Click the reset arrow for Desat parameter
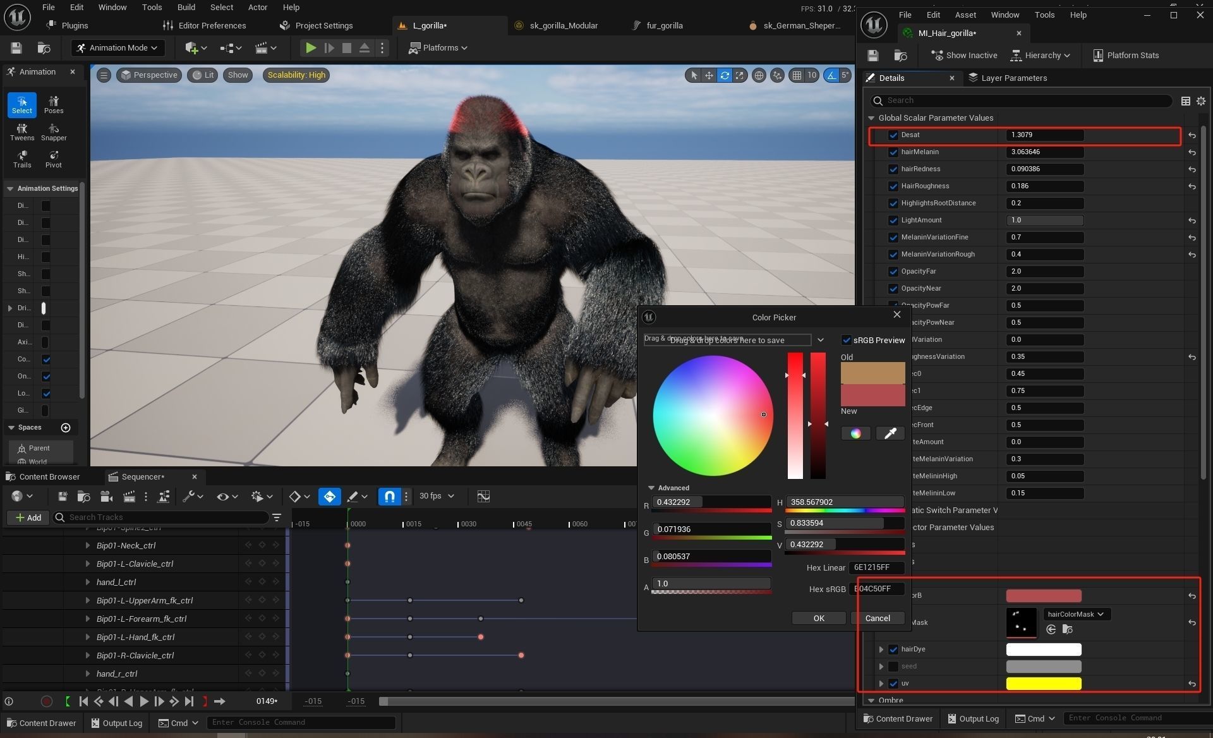Viewport: 1213px width, 738px height. [1192, 135]
